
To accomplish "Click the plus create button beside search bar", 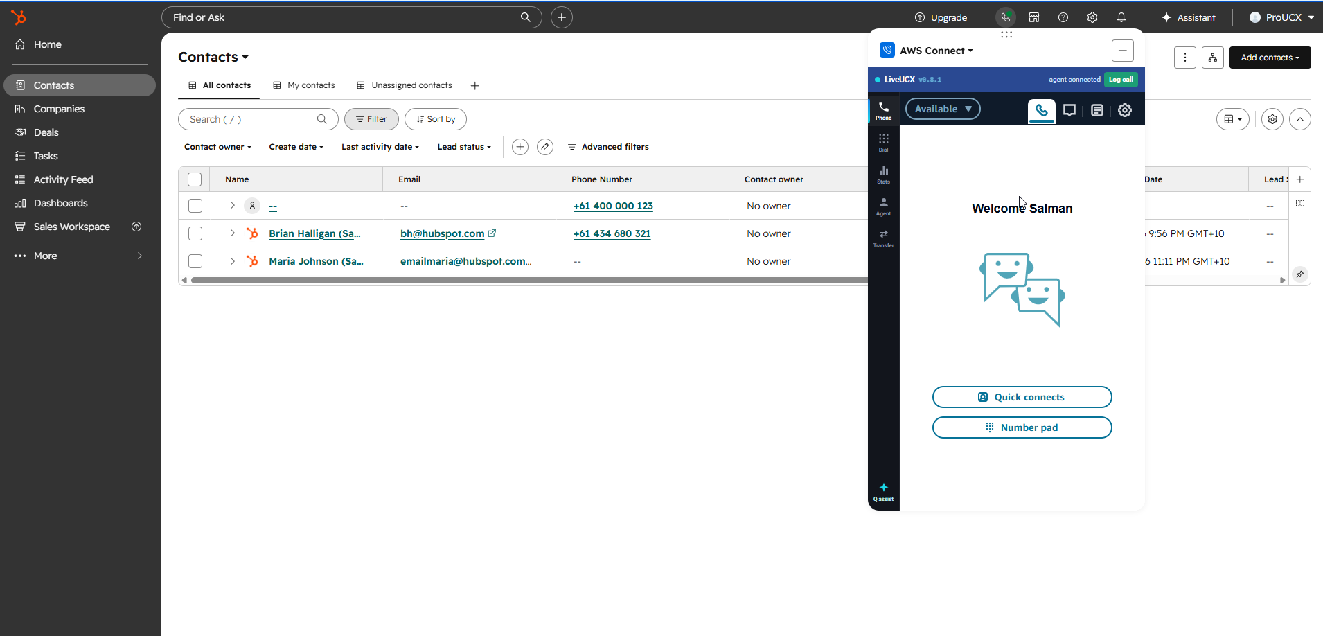I will pyautogui.click(x=562, y=17).
